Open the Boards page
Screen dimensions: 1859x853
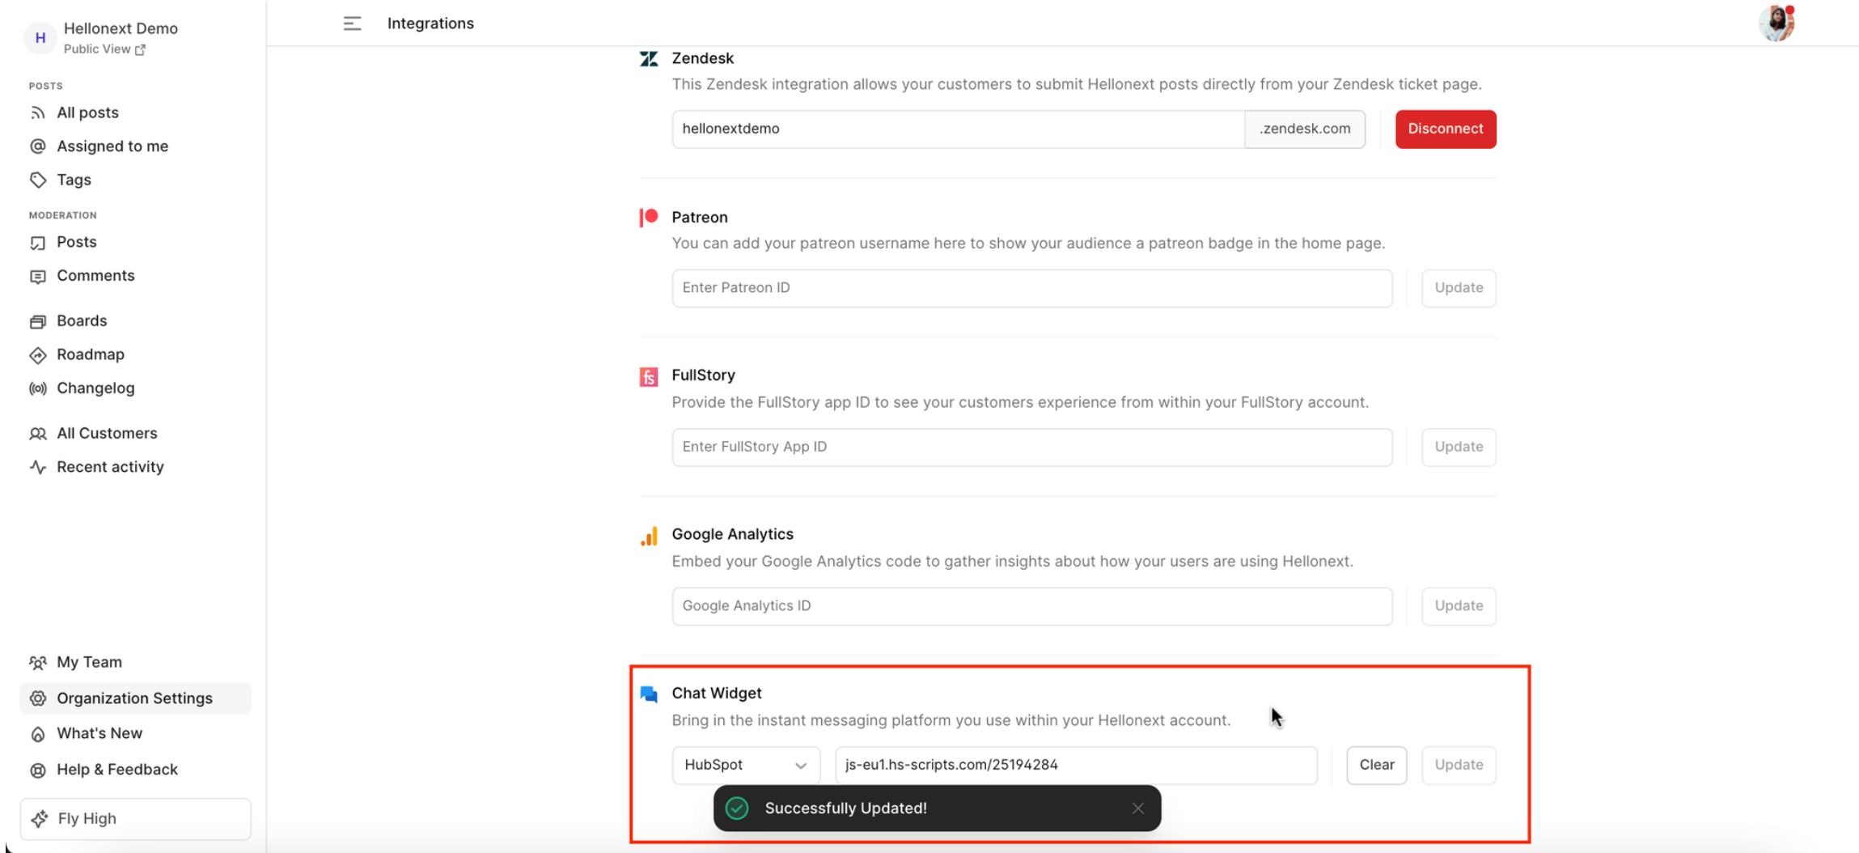coord(82,321)
